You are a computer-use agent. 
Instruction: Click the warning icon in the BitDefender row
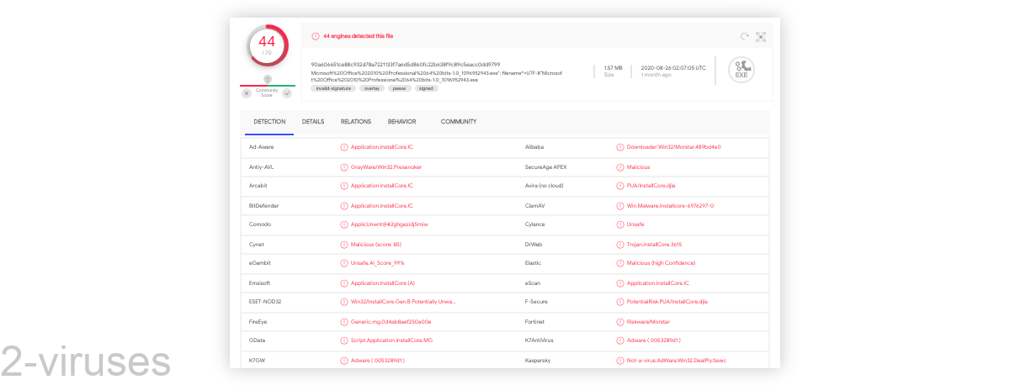pyautogui.click(x=344, y=205)
